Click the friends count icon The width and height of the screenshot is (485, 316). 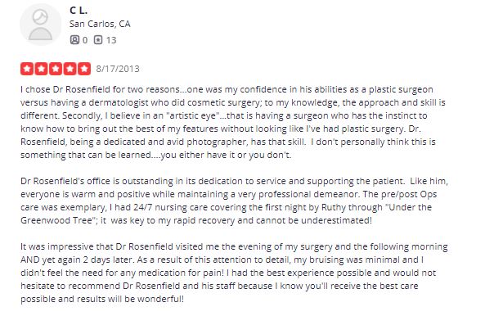(74, 40)
